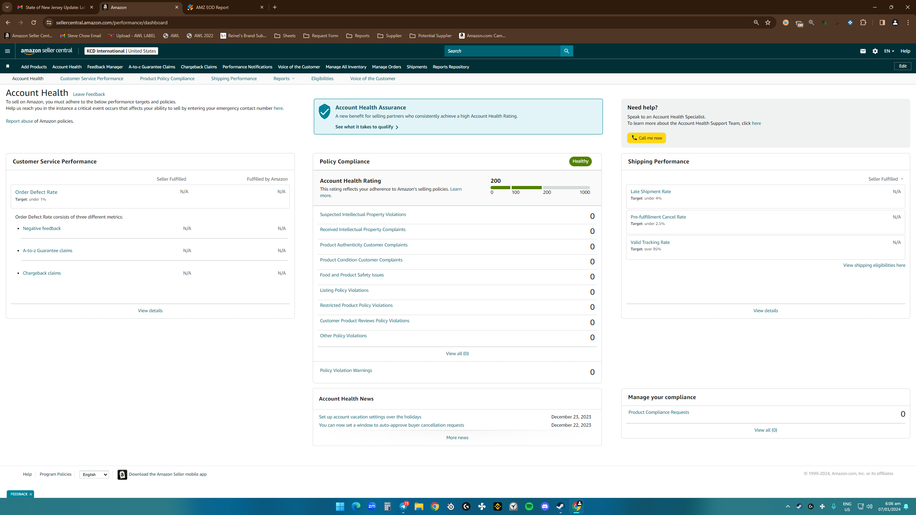
Task: Open the Windows Start menu
Action: [x=340, y=506]
